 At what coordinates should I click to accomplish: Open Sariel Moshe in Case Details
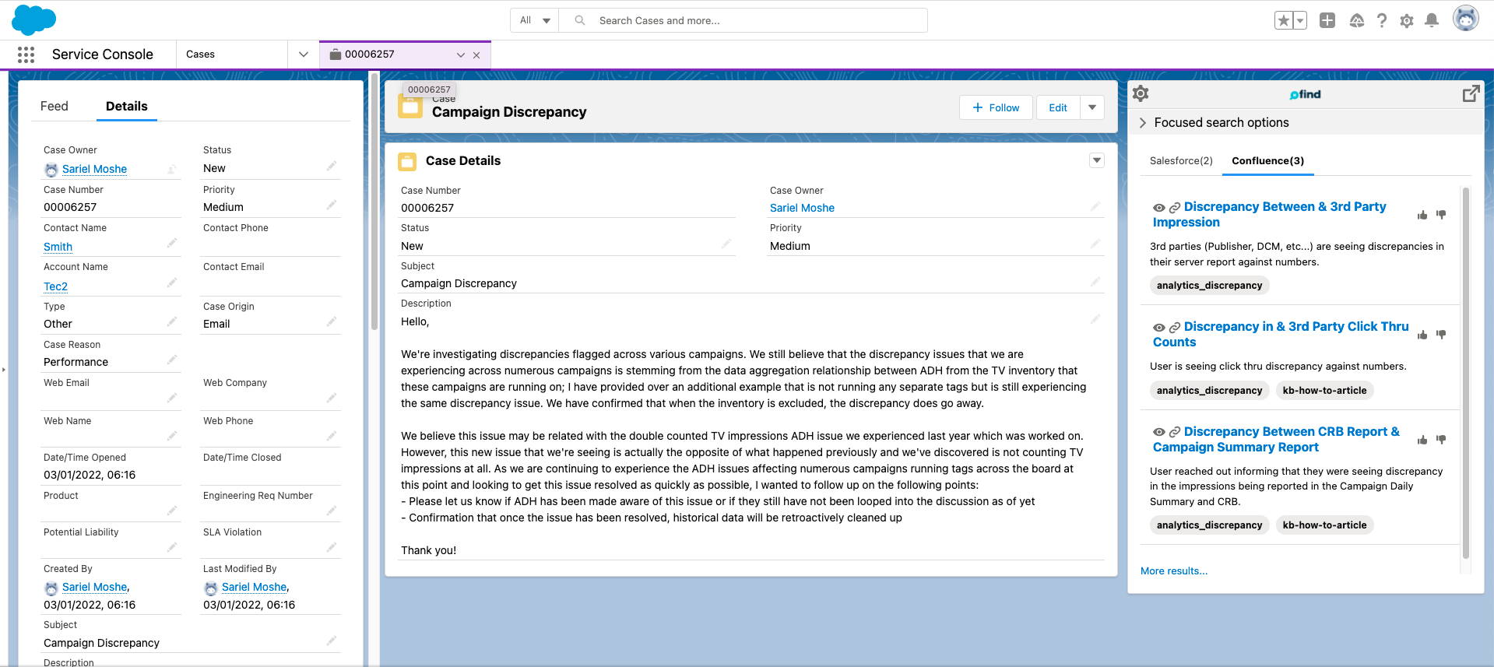802,208
